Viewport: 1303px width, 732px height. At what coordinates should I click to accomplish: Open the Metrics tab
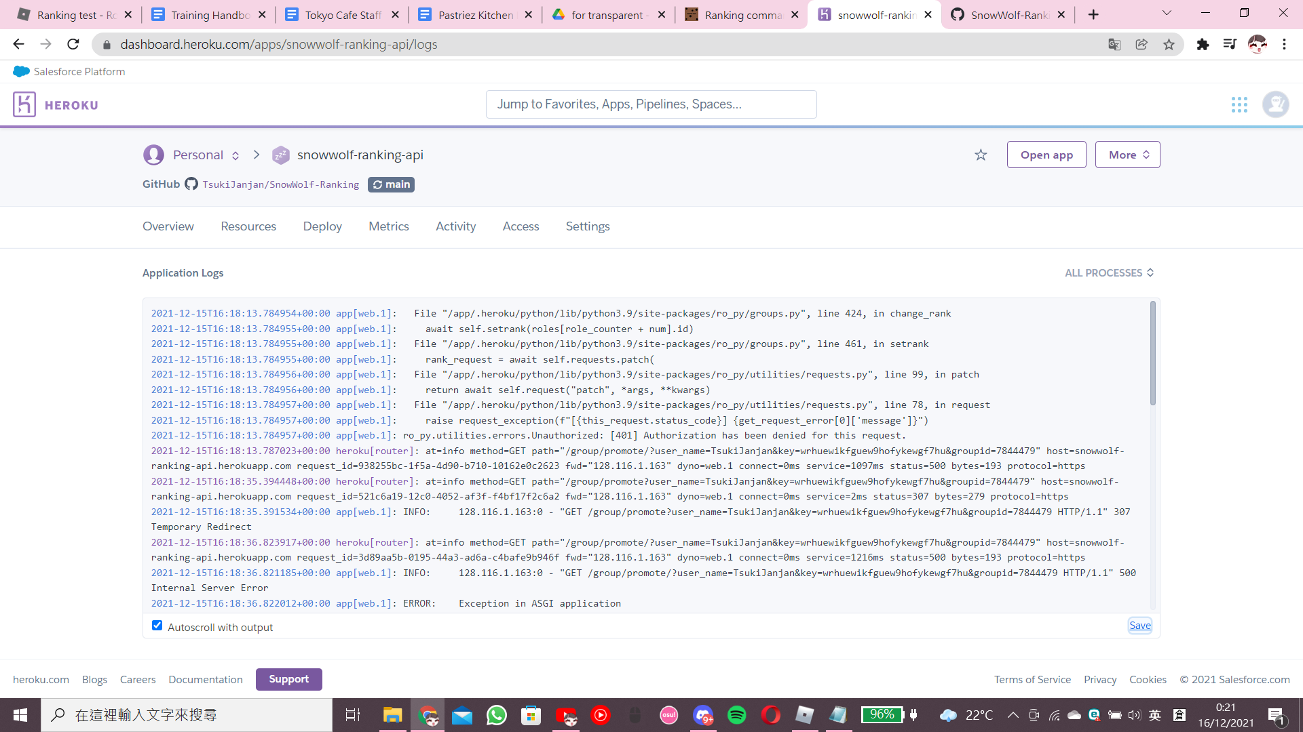[x=389, y=226]
